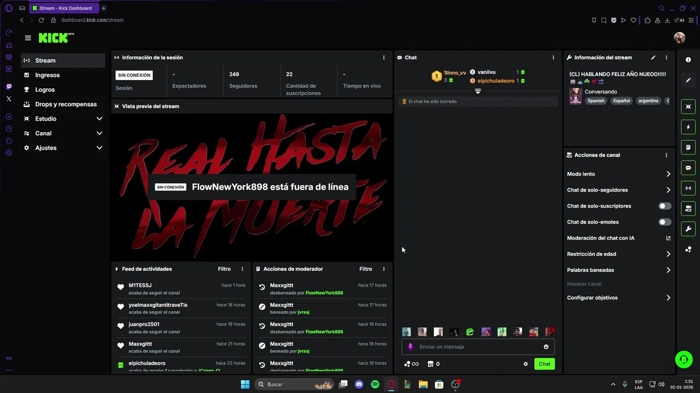
Task: Select the green smiley emote in the chat emote row
Action: pos(470,332)
